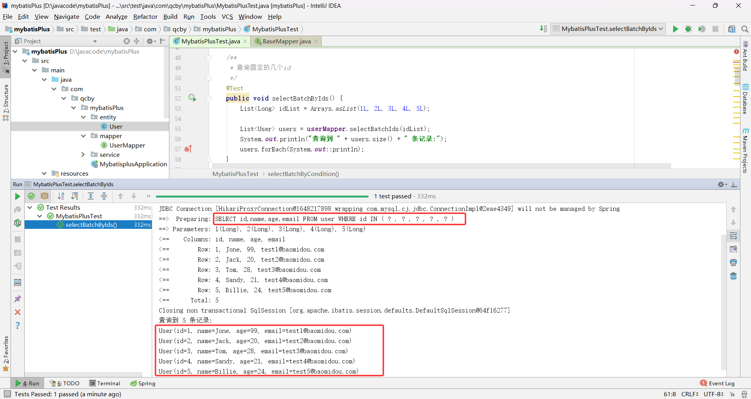Toggle breakpoint marker on line 57
The height and width of the screenshot is (399, 751).
coord(188,149)
